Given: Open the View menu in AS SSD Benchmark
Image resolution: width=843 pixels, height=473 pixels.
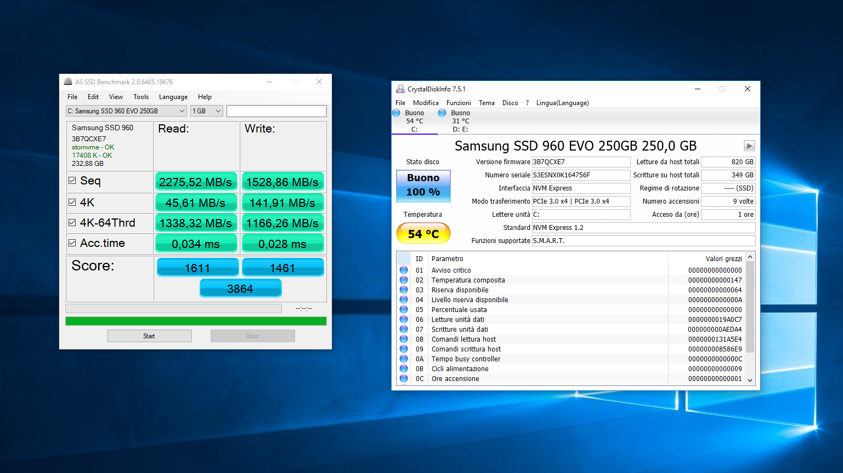Looking at the screenshot, I should [116, 97].
